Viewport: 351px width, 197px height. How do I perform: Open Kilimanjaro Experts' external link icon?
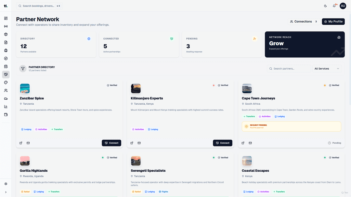pos(132,143)
